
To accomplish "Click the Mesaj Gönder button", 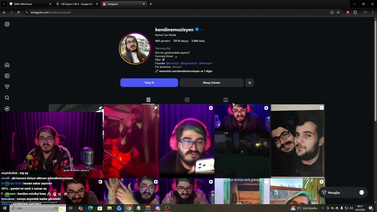I will [x=211, y=83].
